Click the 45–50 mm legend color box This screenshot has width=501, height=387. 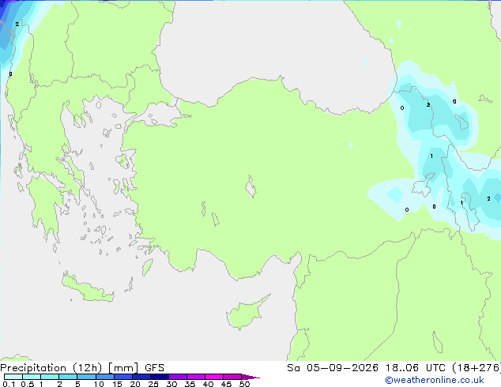click(x=232, y=377)
